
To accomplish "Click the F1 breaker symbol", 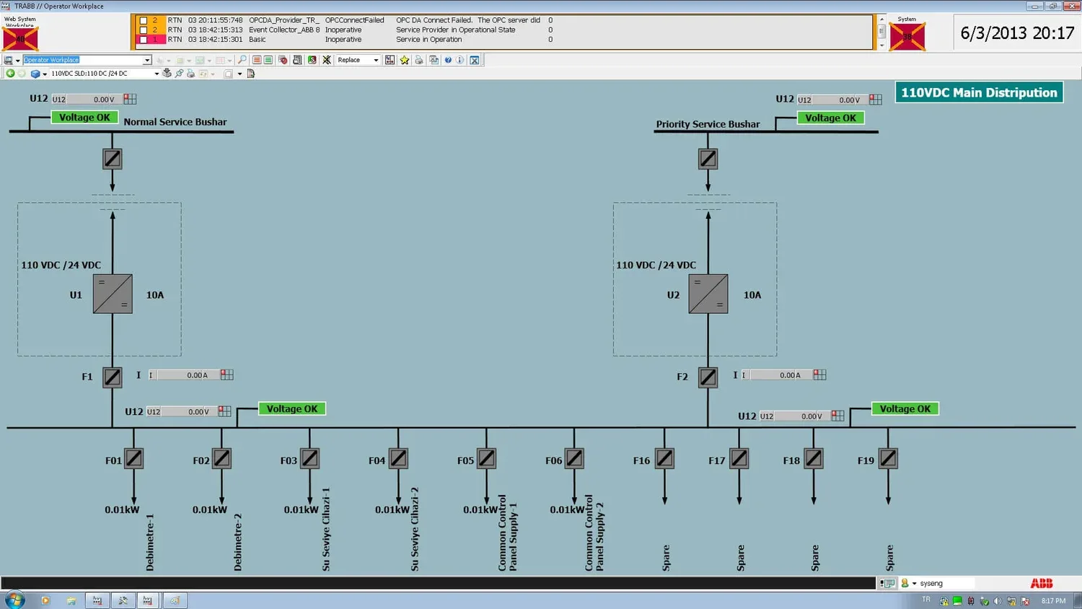I will (113, 377).
